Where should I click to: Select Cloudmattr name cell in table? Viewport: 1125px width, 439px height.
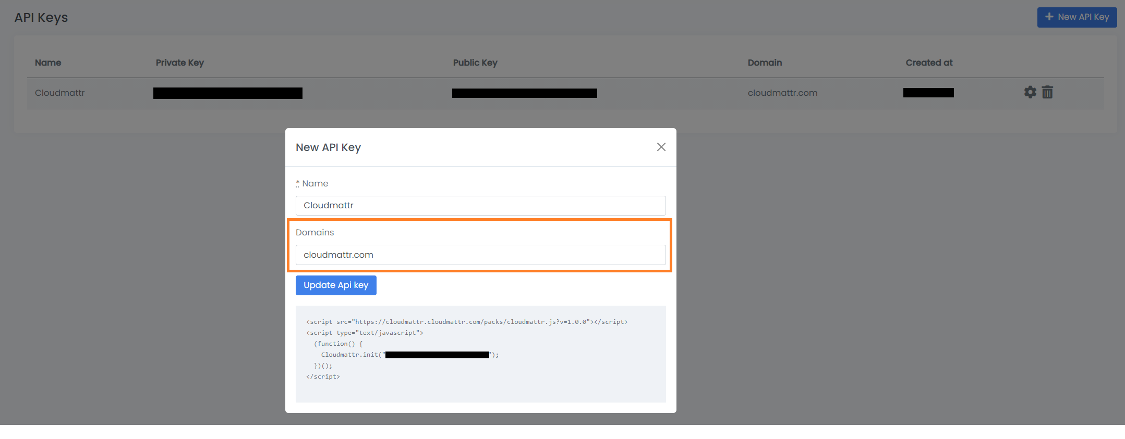60,93
